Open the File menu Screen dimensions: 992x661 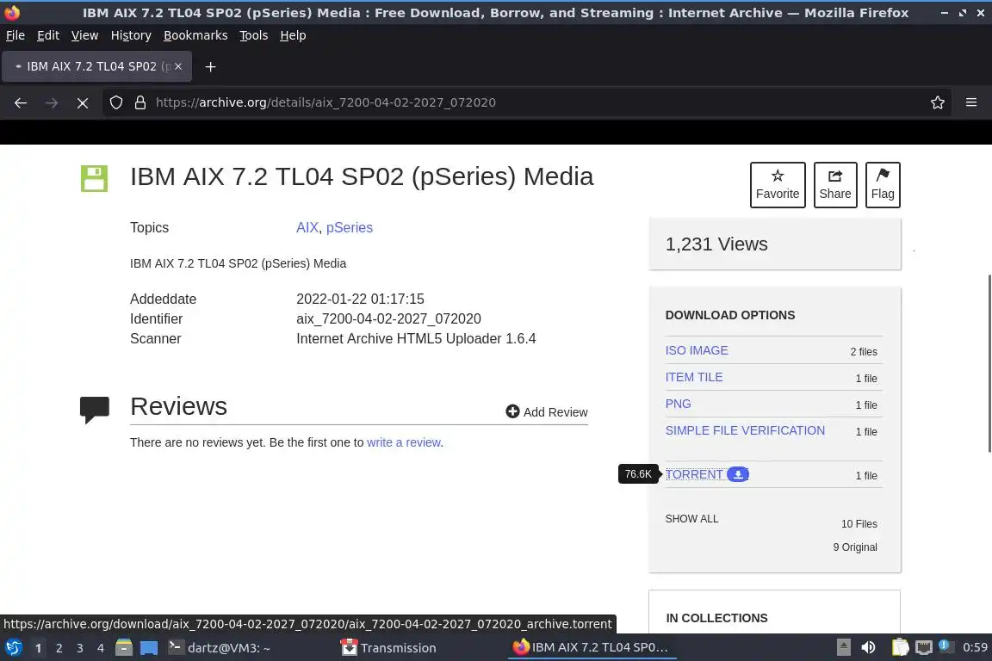15,35
